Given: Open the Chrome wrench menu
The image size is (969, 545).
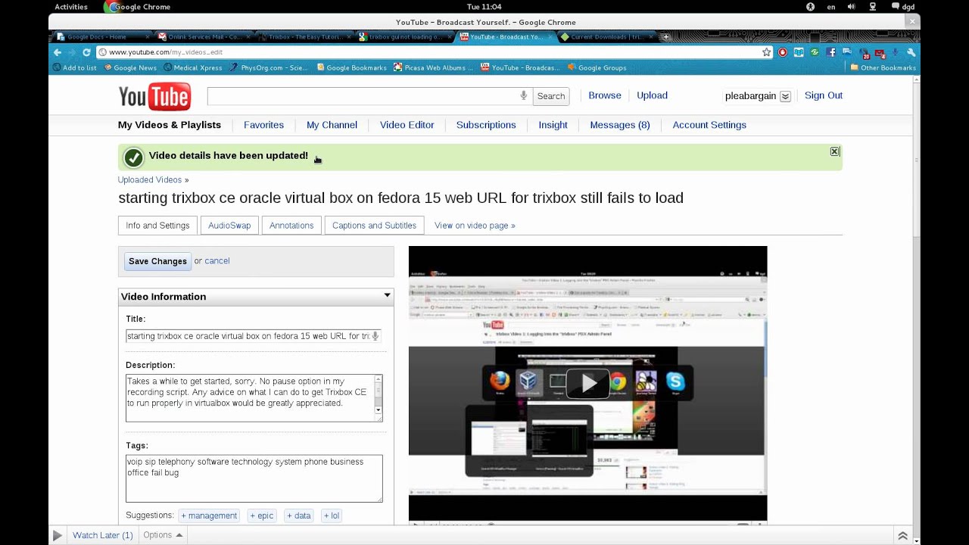Looking at the screenshot, I should (x=911, y=52).
